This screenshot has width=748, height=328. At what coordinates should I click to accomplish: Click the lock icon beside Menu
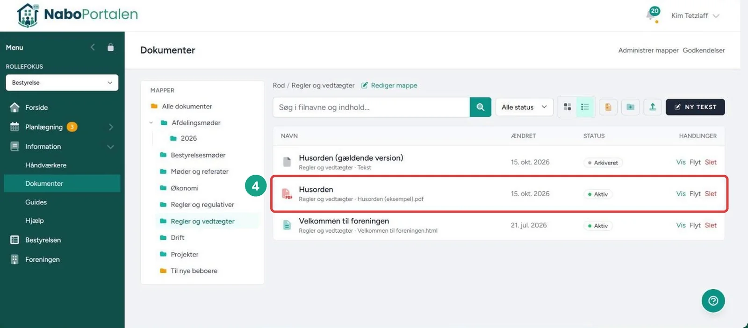(110, 47)
